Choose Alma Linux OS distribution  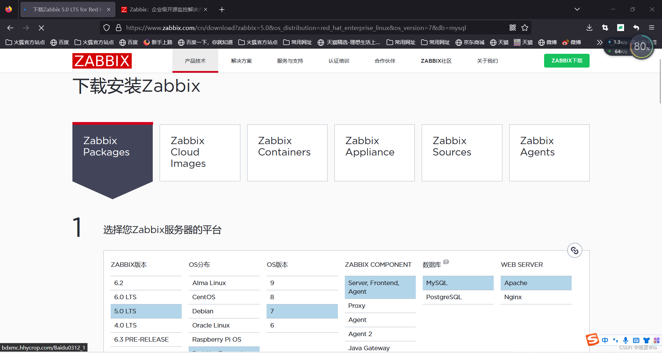(x=224, y=283)
